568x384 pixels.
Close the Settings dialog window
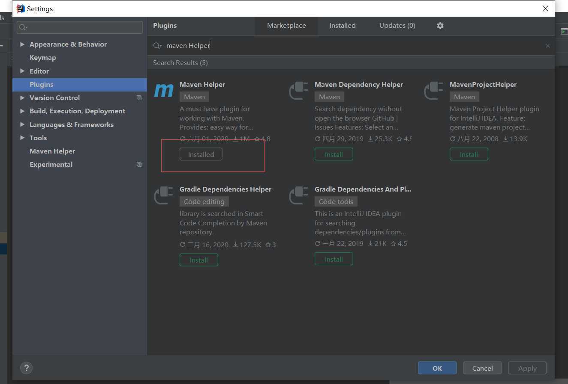tap(546, 9)
